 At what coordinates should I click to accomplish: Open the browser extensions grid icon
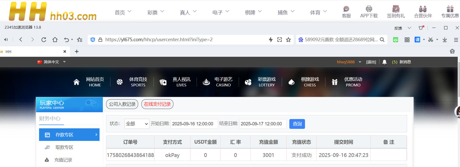pos(407,40)
